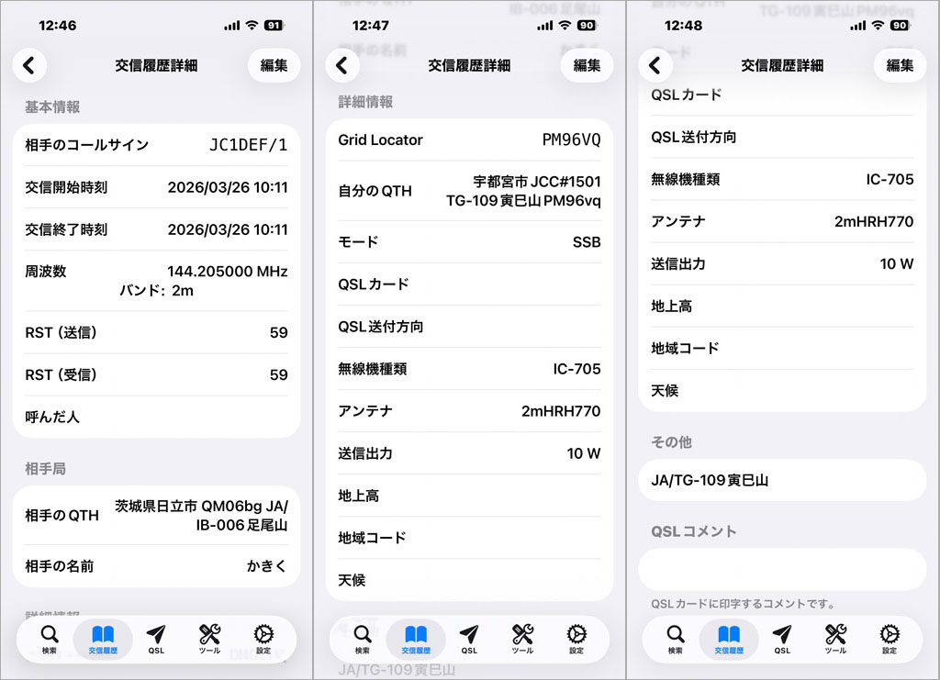Tap the back arrow on the left screen

pos(29,66)
